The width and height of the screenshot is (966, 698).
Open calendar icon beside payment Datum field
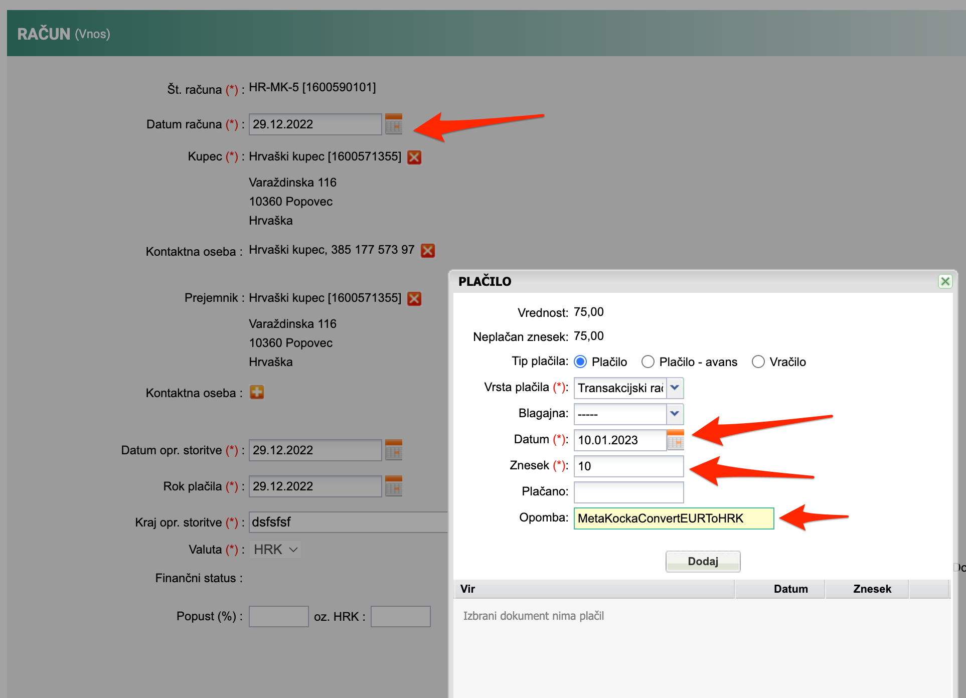[676, 440]
